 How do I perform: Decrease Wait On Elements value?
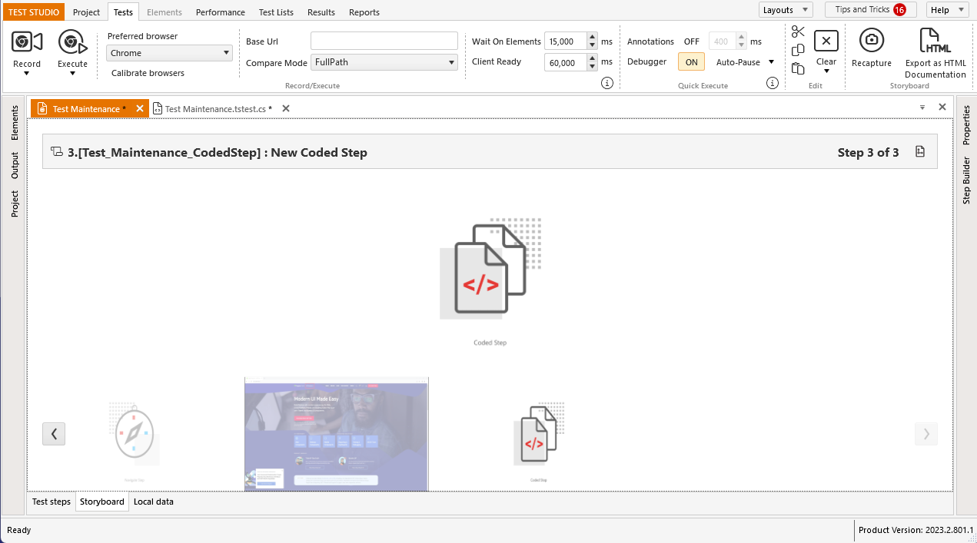(x=591, y=45)
